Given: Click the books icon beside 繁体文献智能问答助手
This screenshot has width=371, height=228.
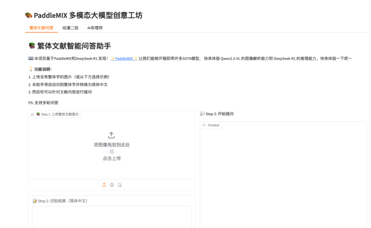Looking at the screenshot, I should (x=32, y=45).
